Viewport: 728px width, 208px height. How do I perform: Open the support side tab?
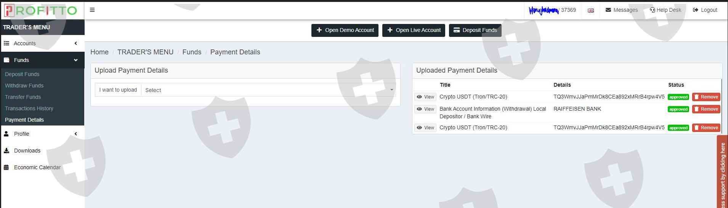pyautogui.click(x=722, y=172)
